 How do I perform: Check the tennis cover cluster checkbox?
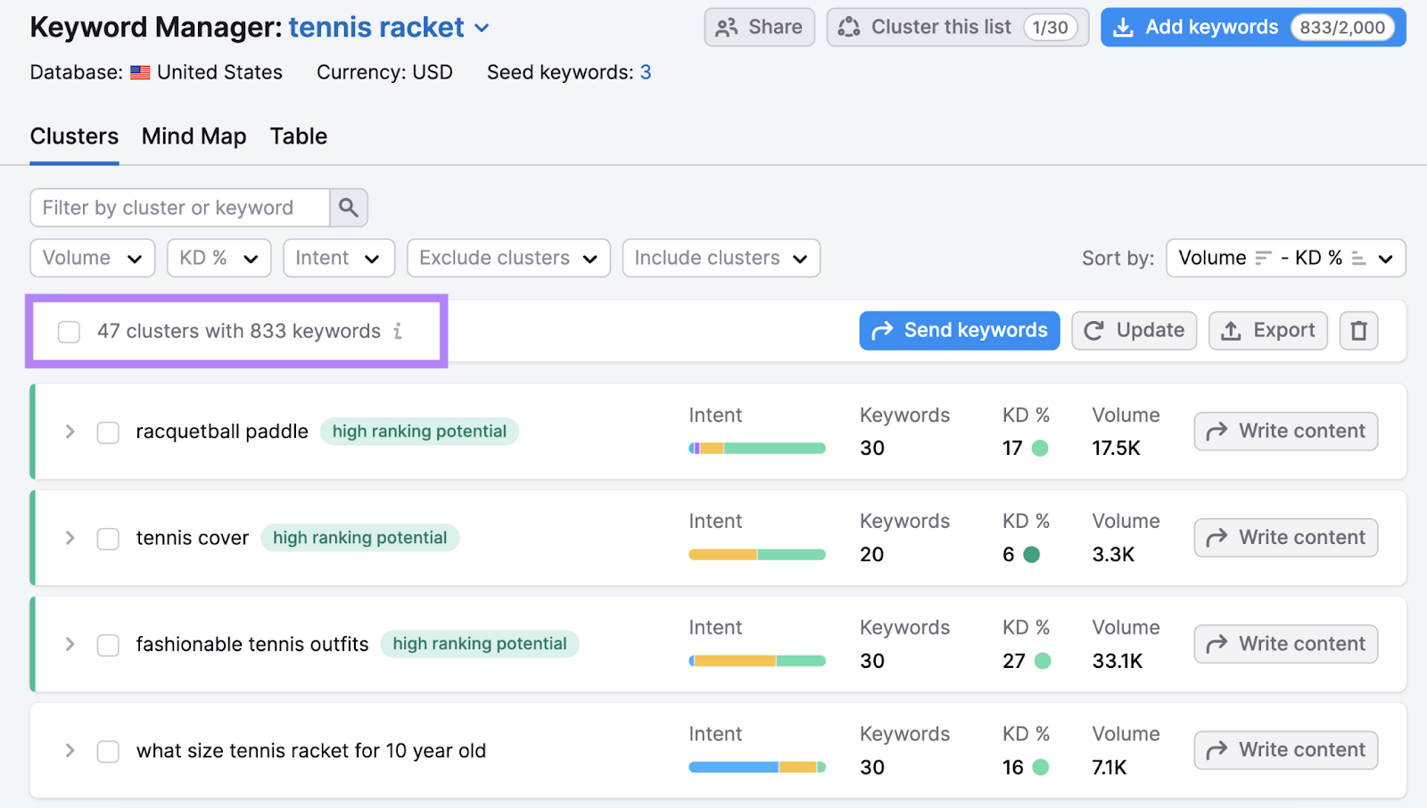pyautogui.click(x=107, y=538)
